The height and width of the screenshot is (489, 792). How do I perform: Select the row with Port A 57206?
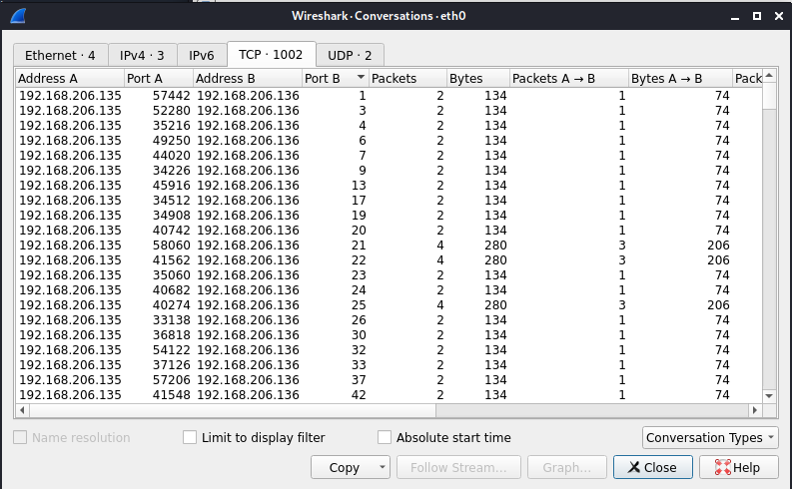tap(388, 380)
